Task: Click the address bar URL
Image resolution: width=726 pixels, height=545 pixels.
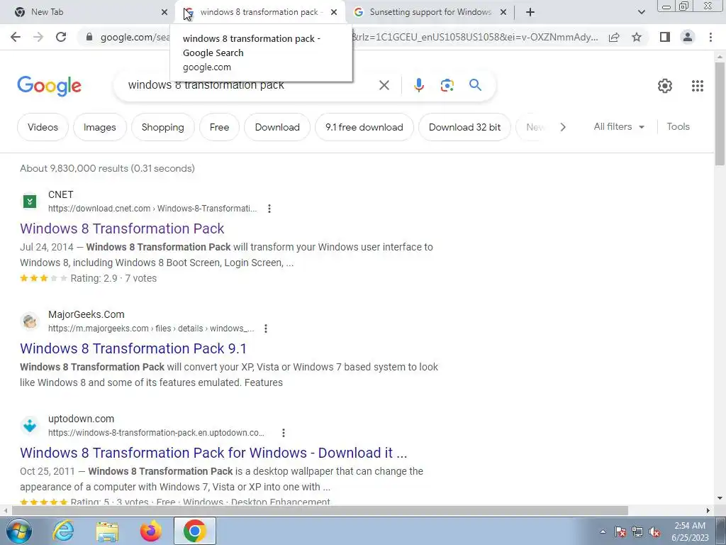Action: point(349,37)
